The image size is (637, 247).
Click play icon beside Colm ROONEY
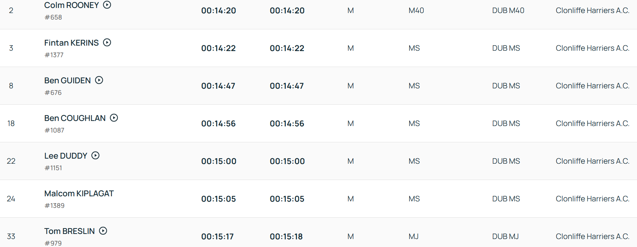[x=107, y=5]
